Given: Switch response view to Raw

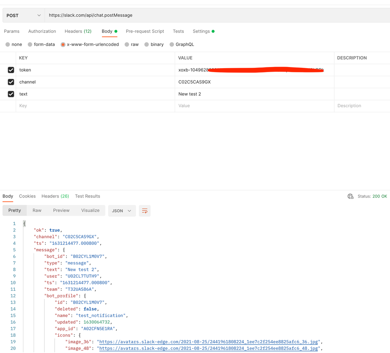Looking at the screenshot, I should [x=37, y=210].
